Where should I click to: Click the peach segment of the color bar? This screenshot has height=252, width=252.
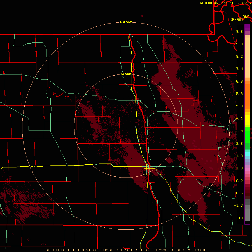click(x=247, y=57)
